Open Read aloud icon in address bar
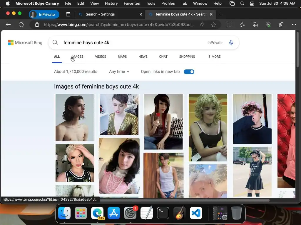This screenshot has height=225, width=301. pyautogui.click(x=202, y=25)
